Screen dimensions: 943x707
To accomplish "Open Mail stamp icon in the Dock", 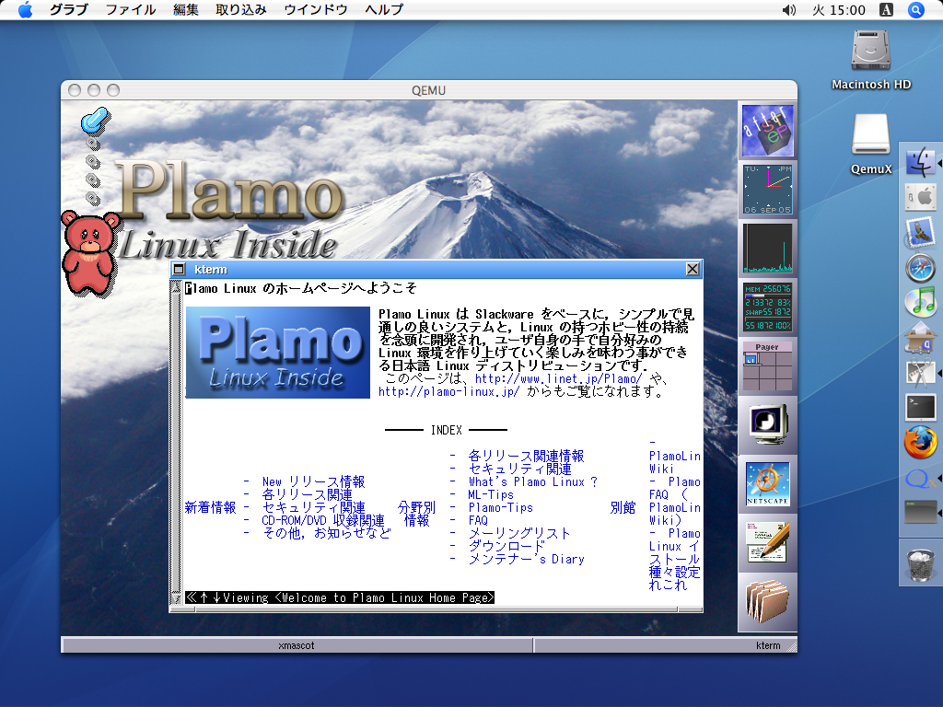I will [x=920, y=231].
